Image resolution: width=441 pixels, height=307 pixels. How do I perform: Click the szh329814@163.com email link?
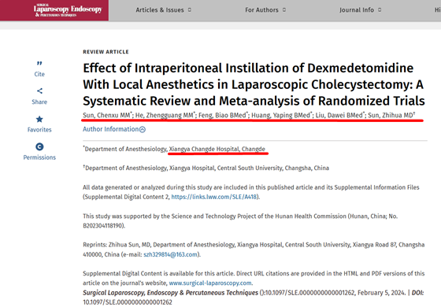pos(170,254)
